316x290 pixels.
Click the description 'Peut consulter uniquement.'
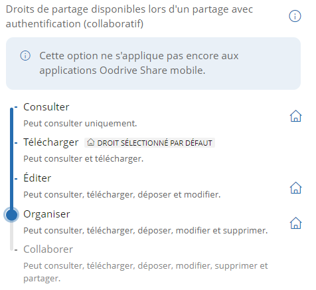(x=80, y=124)
